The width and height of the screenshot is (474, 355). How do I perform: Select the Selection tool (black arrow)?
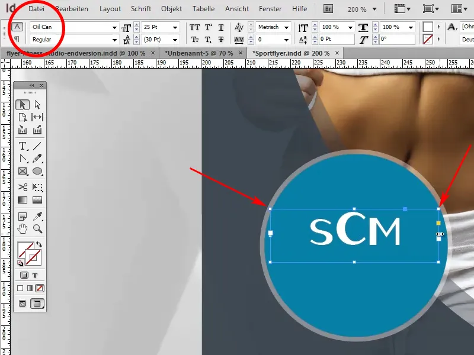click(x=23, y=105)
